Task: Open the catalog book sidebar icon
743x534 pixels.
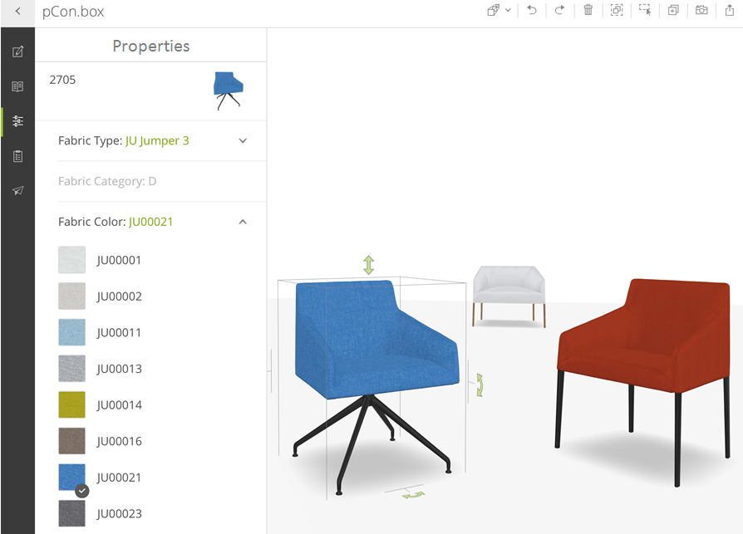Action: tap(17, 86)
